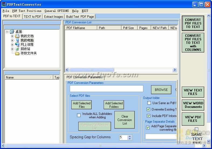Sort by NEW Path column header

click(x=160, y=28)
